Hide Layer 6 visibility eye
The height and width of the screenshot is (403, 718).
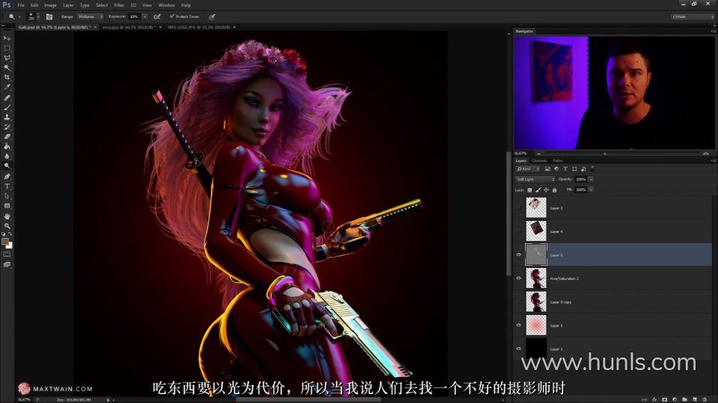click(519, 255)
